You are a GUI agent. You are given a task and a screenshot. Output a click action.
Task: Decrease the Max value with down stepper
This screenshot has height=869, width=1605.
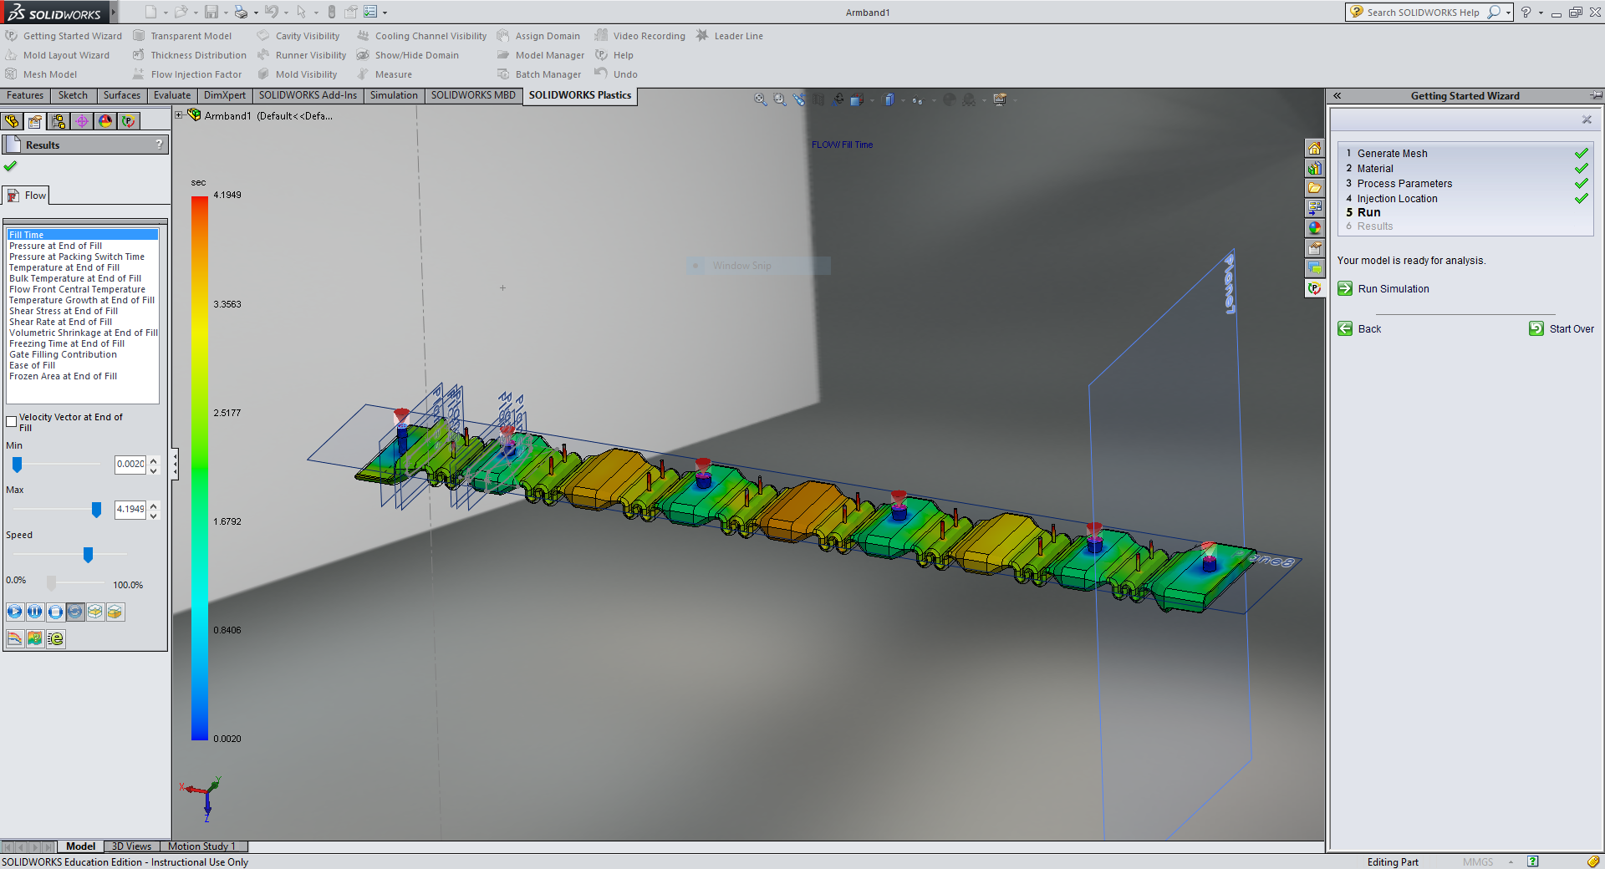pos(153,515)
